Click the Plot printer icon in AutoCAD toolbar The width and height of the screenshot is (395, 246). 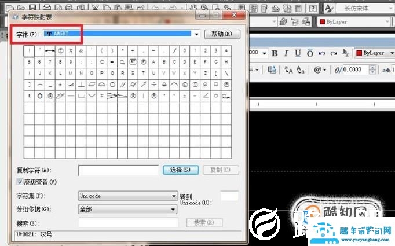pos(47,8)
